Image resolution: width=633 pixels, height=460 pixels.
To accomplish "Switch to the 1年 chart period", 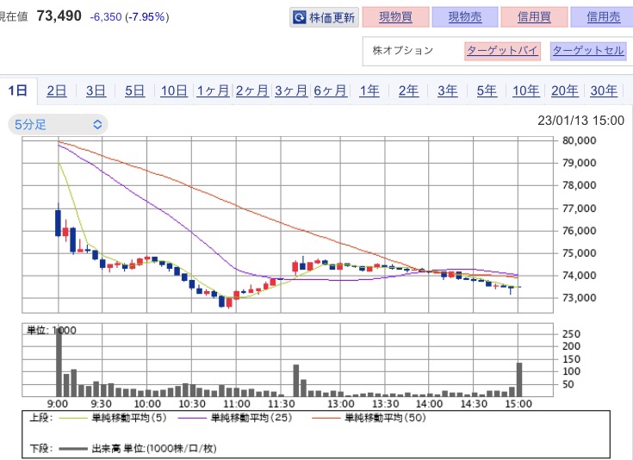I will pos(369,90).
